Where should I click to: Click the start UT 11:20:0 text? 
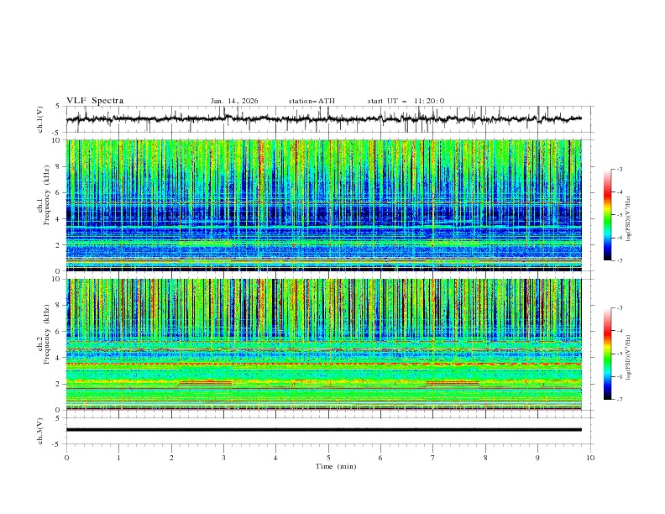coord(406,101)
